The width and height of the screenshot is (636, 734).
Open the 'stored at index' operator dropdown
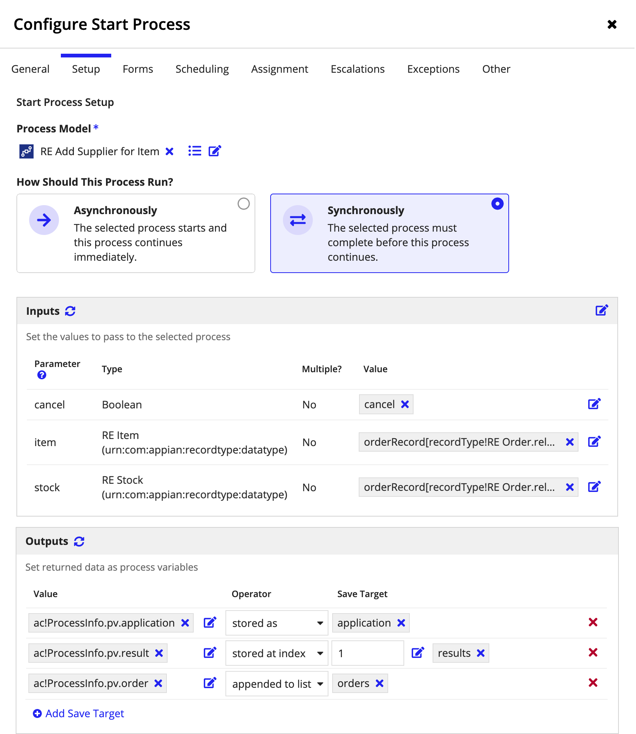[x=277, y=653]
